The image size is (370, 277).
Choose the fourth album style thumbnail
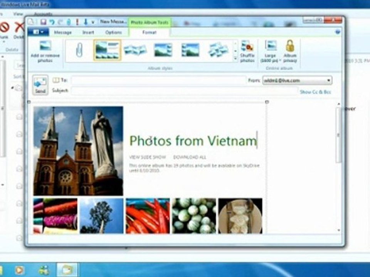coord(163,50)
